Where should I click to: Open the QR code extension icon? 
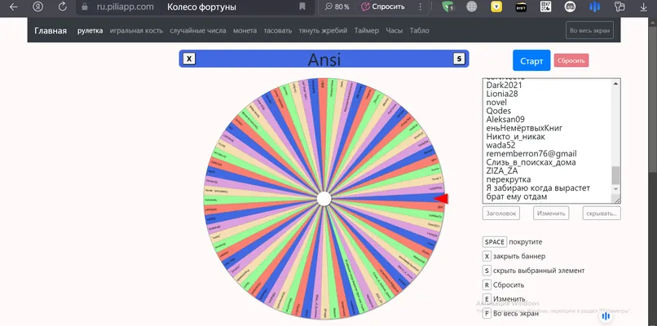pos(545,7)
